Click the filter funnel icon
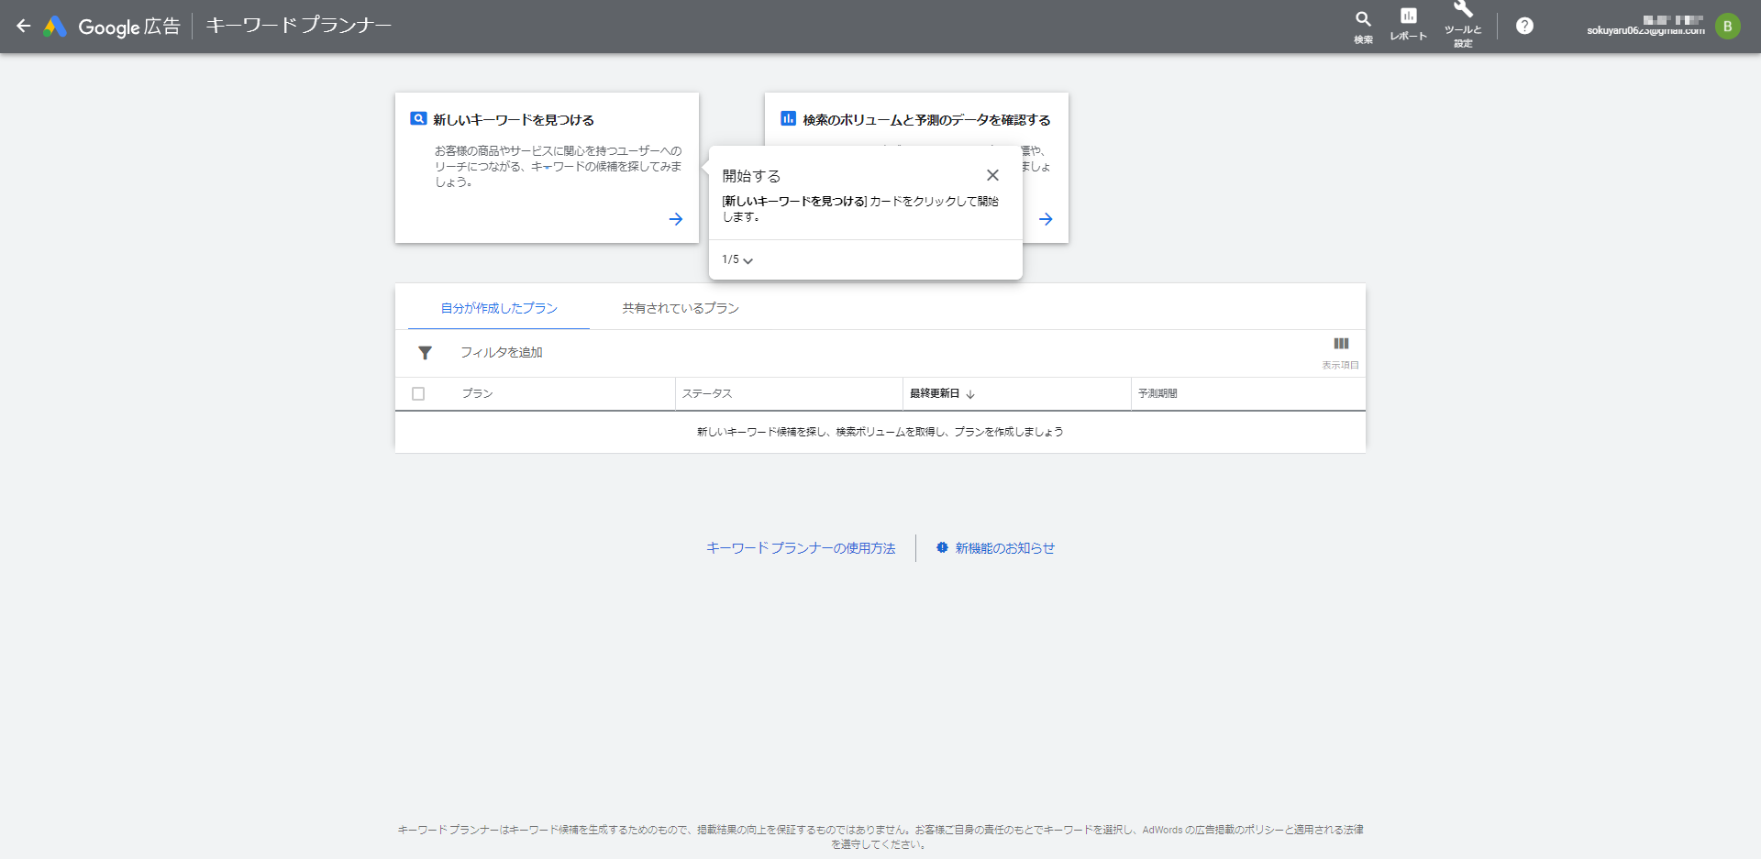 pos(425,353)
